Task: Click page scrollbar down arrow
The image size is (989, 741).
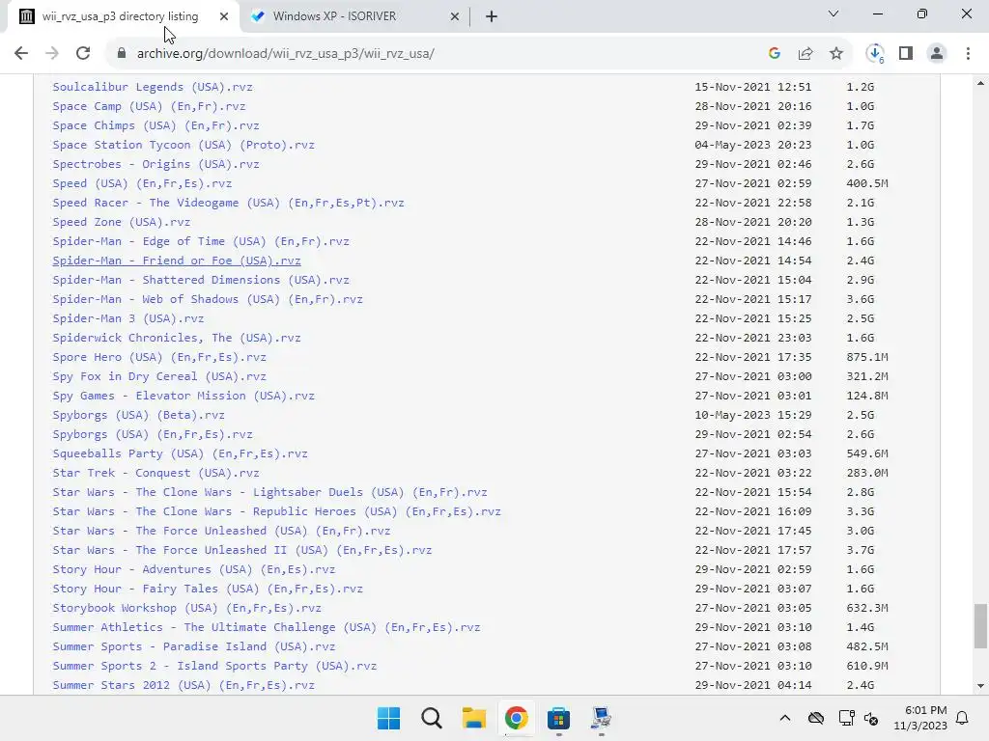Action: (980, 686)
